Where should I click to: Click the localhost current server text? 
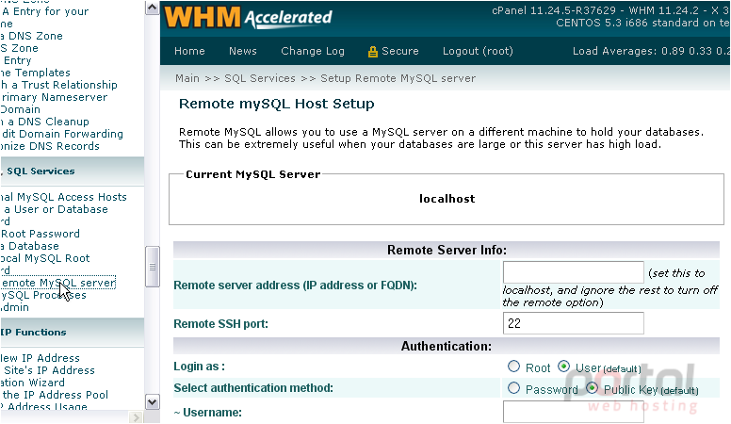click(447, 199)
